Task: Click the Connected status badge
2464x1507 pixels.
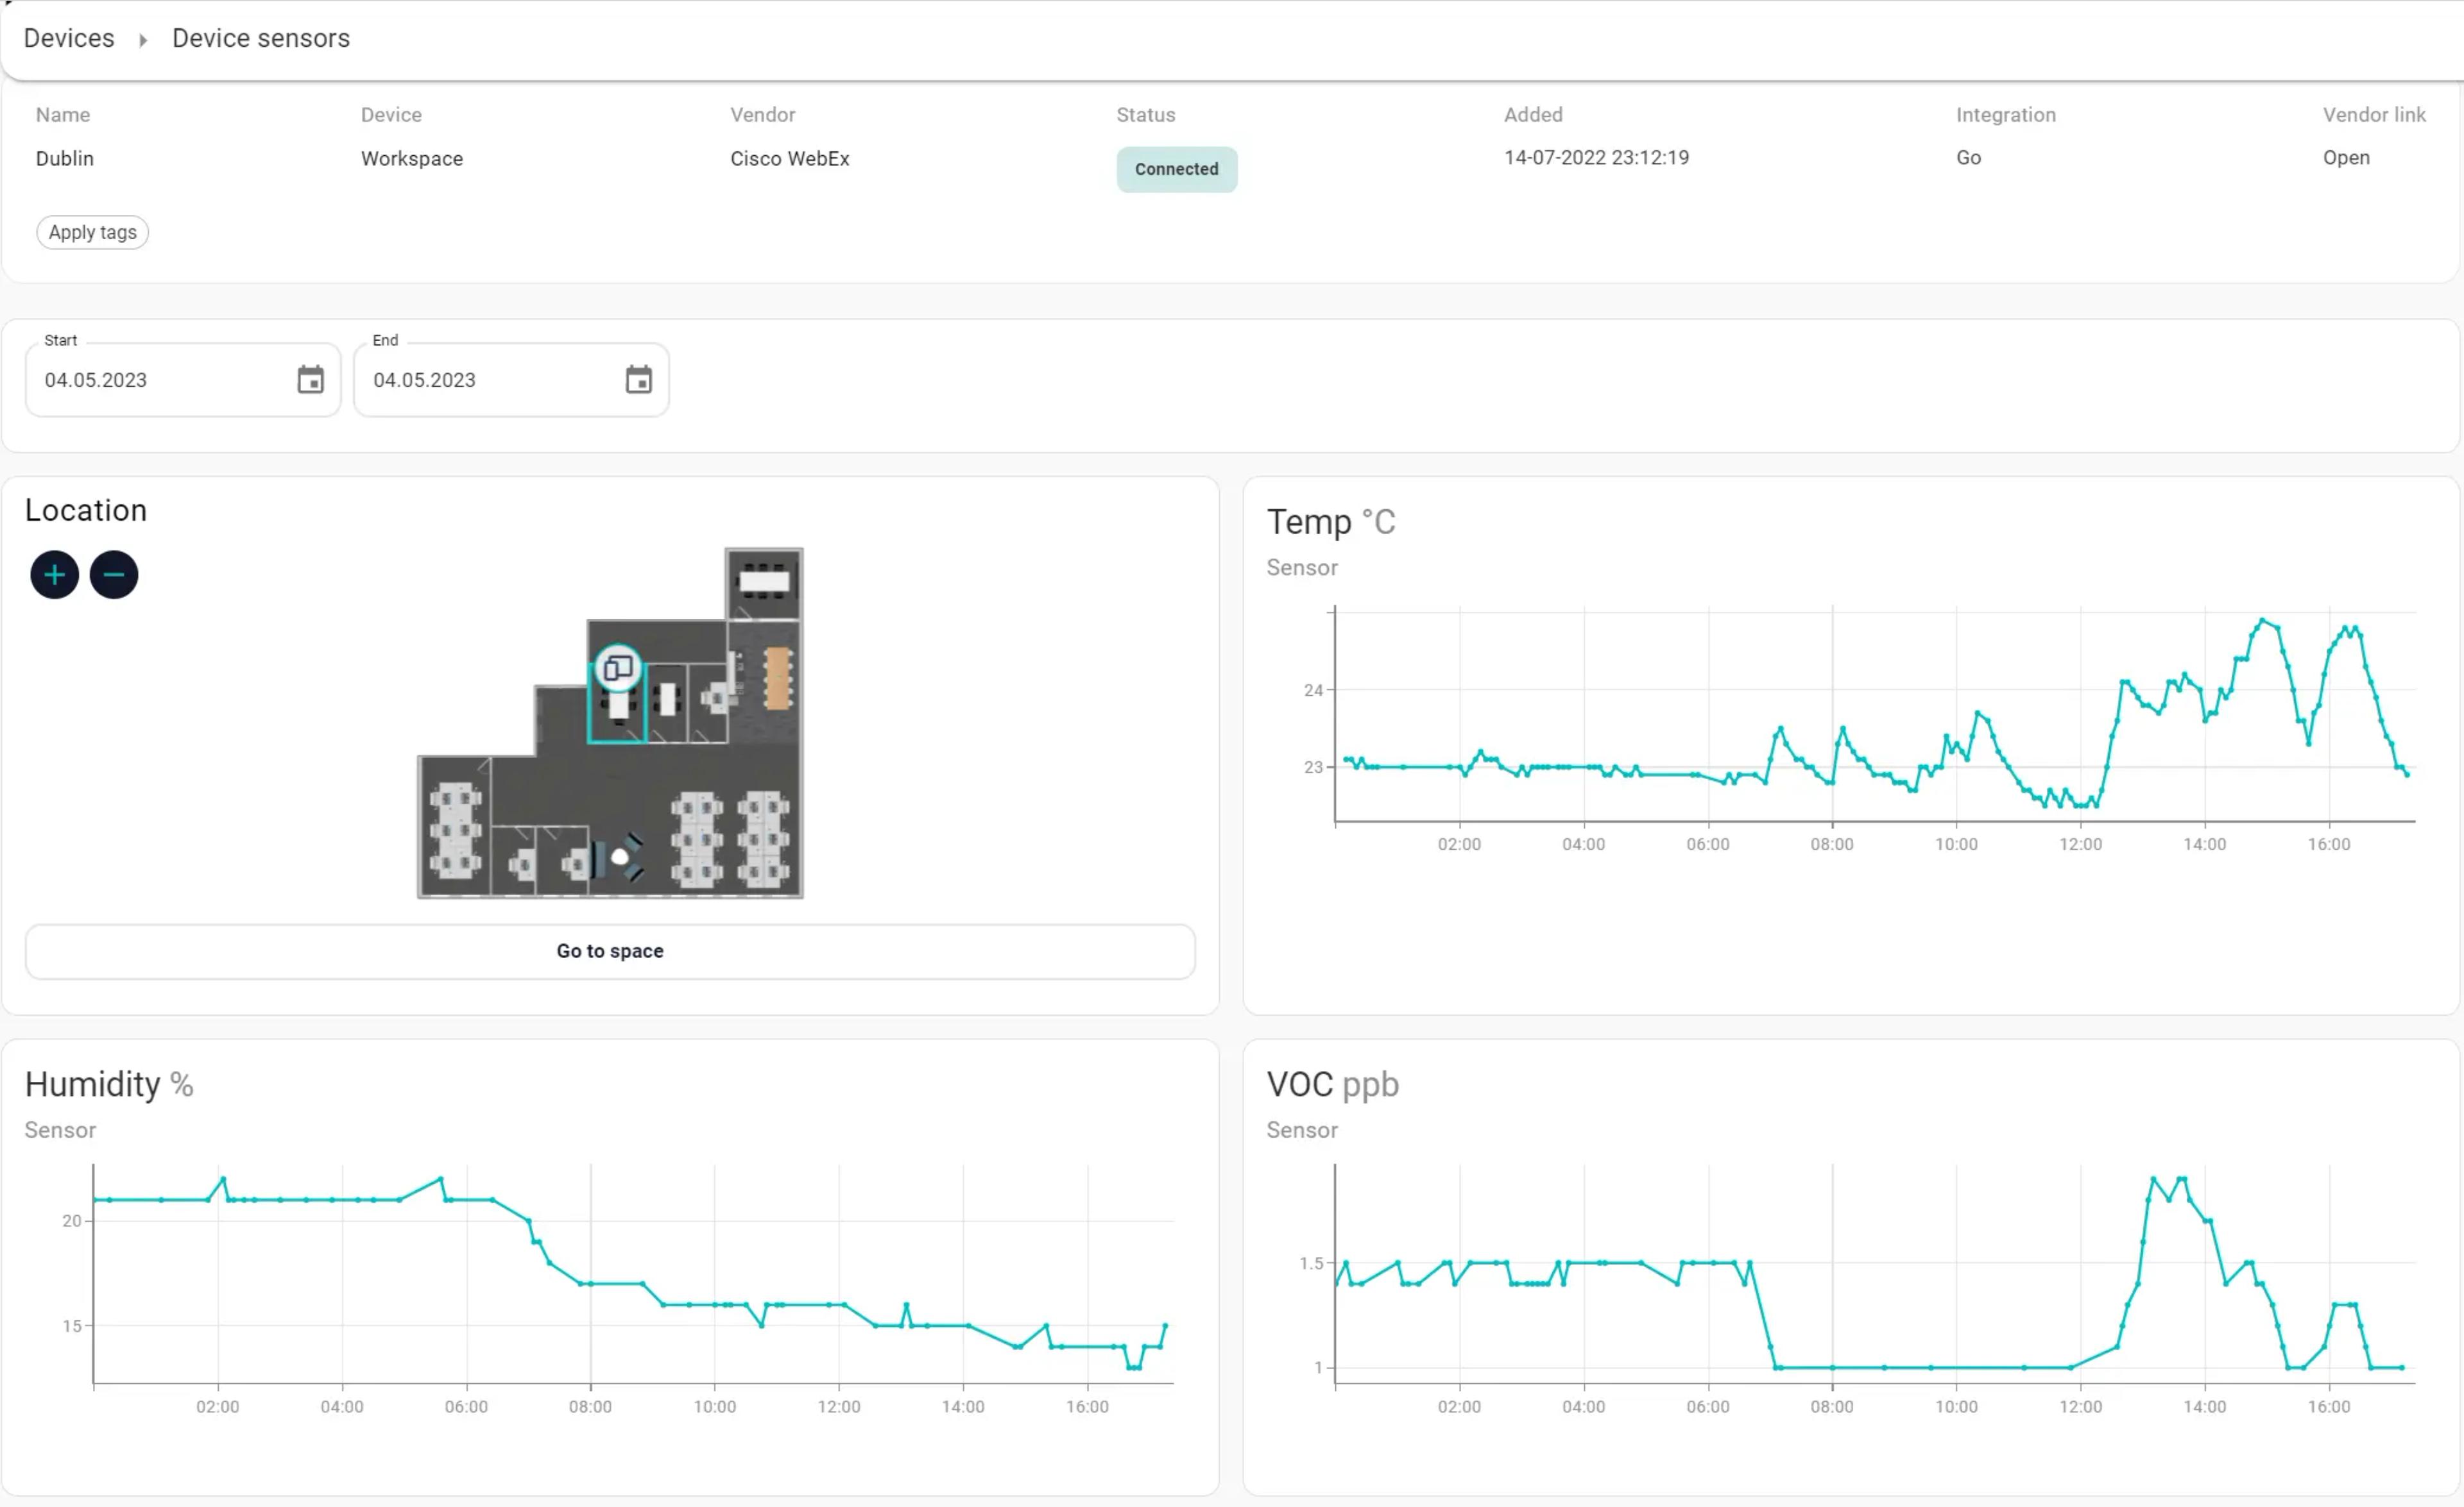Action: [1176, 169]
